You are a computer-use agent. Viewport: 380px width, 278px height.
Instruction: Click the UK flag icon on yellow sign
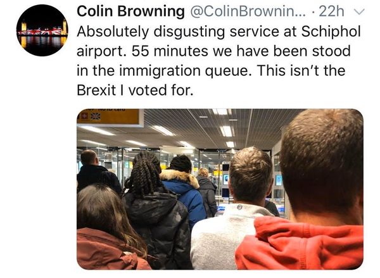[x=96, y=116]
